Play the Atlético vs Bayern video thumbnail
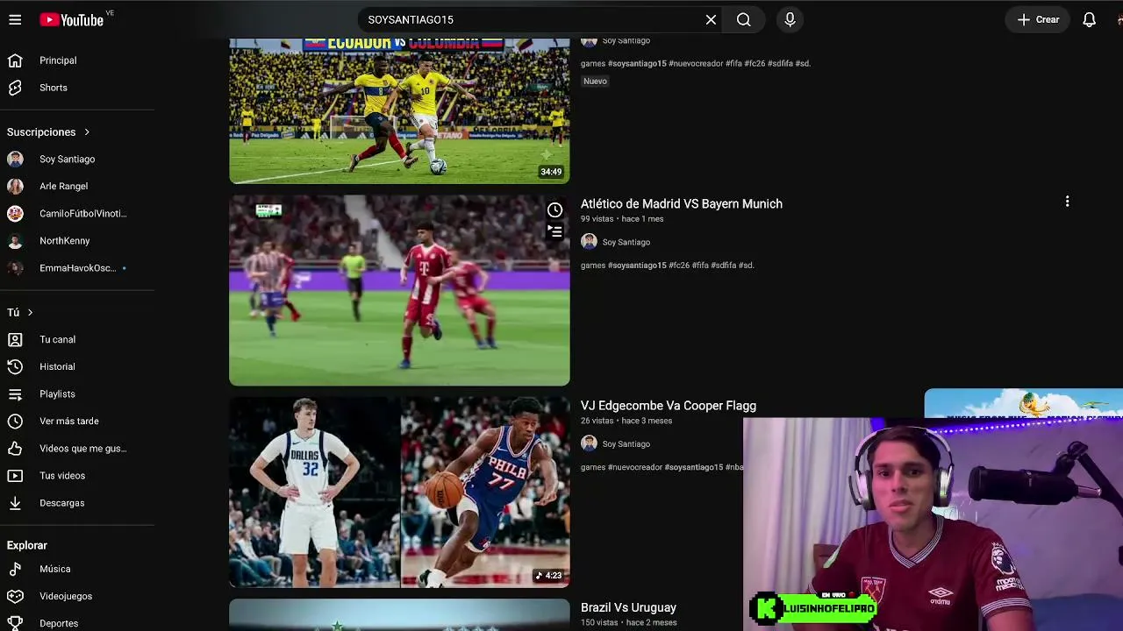 click(x=399, y=290)
